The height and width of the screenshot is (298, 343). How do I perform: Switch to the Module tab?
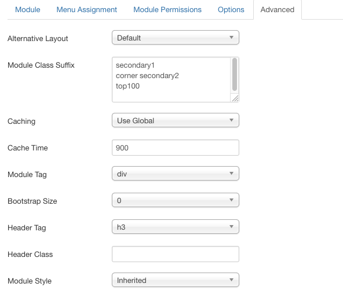pyautogui.click(x=28, y=10)
